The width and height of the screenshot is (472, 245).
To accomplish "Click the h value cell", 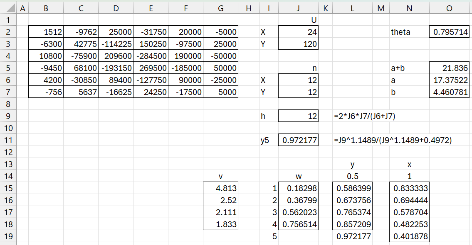I will 298,116.
